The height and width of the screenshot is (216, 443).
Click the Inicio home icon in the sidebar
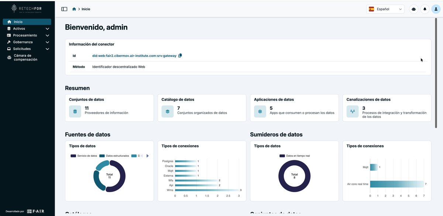click(x=9, y=22)
